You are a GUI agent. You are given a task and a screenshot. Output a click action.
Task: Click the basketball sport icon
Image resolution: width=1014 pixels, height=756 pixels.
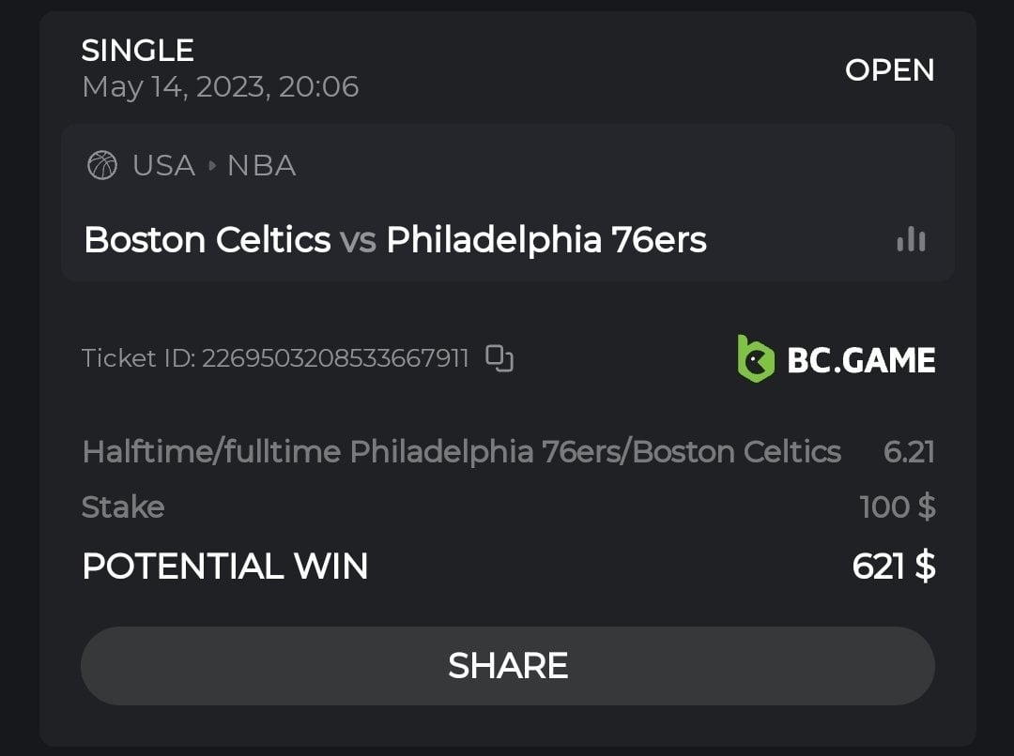(102, 166)
